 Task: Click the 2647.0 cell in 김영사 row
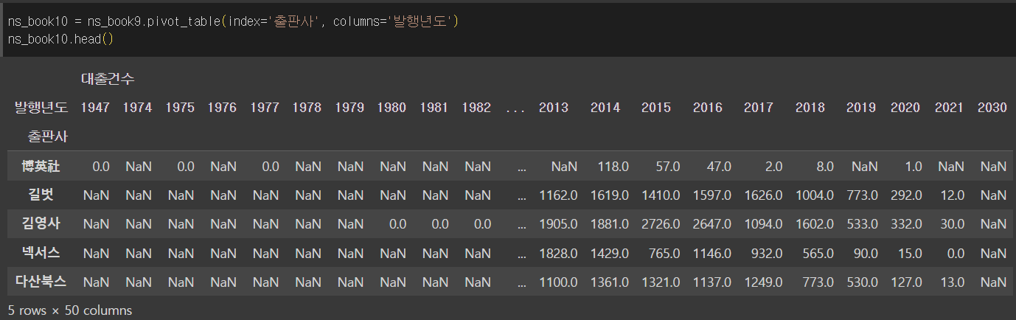(712, 224)
